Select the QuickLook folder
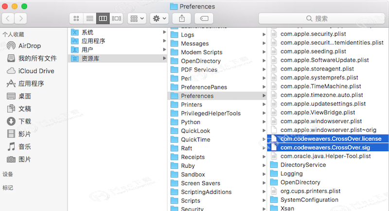Viewport: 389px width, 211px height. tap(218, 131)
